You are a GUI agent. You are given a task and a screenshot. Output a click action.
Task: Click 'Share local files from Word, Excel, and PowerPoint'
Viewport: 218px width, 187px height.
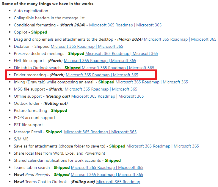(59, 153)
